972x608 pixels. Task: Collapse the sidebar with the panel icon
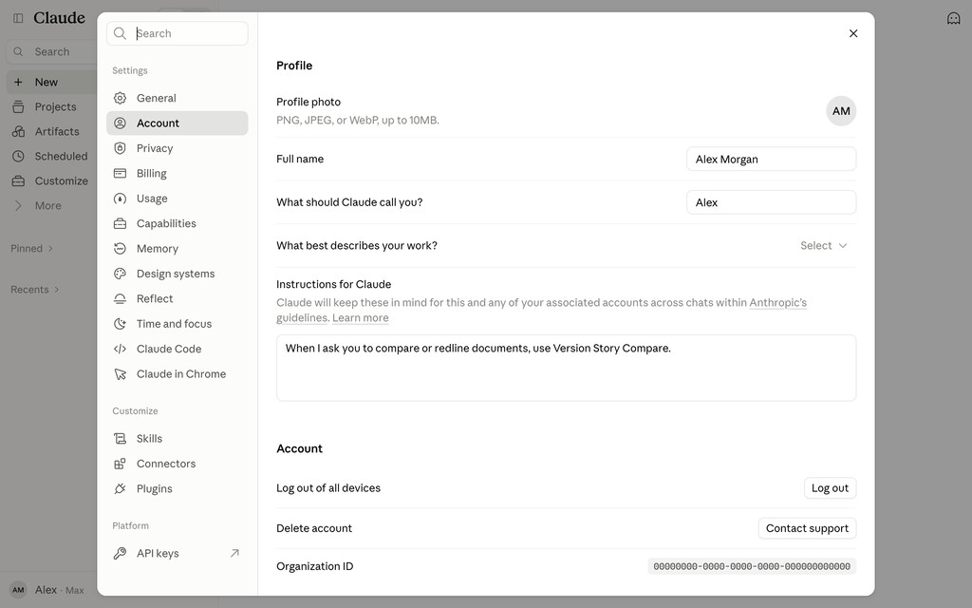[x=18, y=18]
